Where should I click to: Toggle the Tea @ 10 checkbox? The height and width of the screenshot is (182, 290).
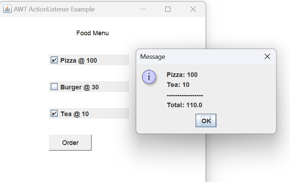[x=54, y=114]
